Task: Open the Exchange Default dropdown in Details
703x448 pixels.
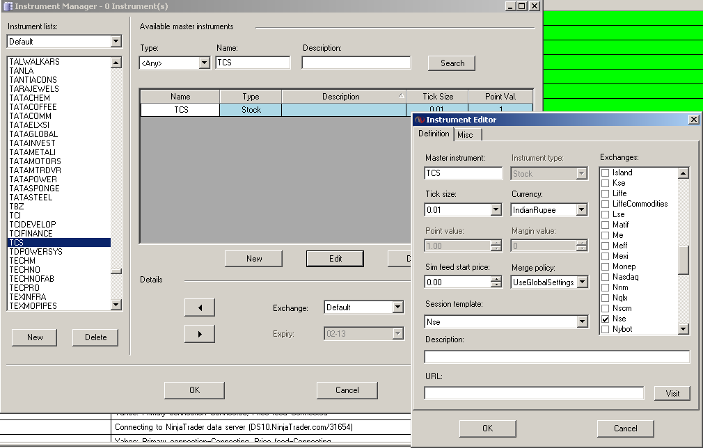Action: [397, 307]
